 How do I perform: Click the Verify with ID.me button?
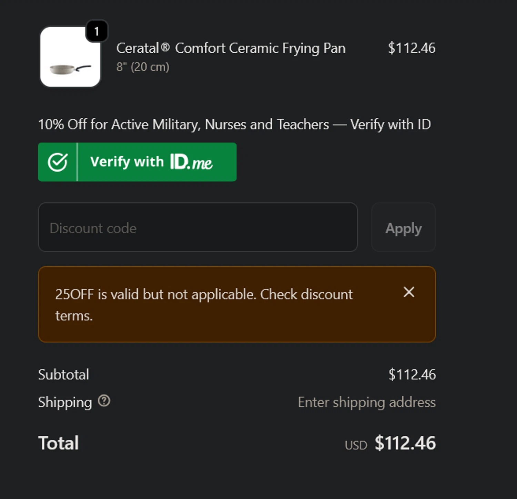coord(137,162)
